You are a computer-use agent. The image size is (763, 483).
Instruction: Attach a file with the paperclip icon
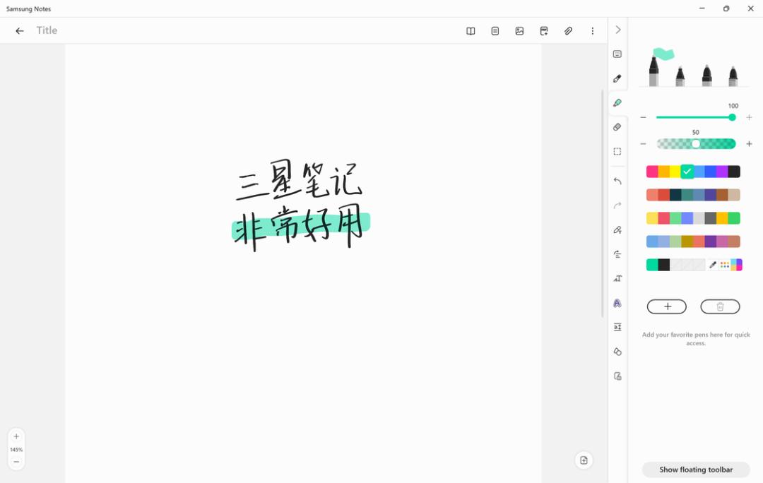(568, 30)
